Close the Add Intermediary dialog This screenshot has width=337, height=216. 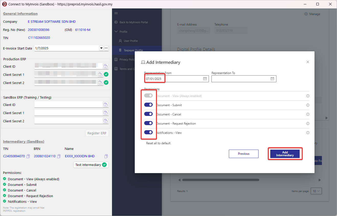(308, 62)
